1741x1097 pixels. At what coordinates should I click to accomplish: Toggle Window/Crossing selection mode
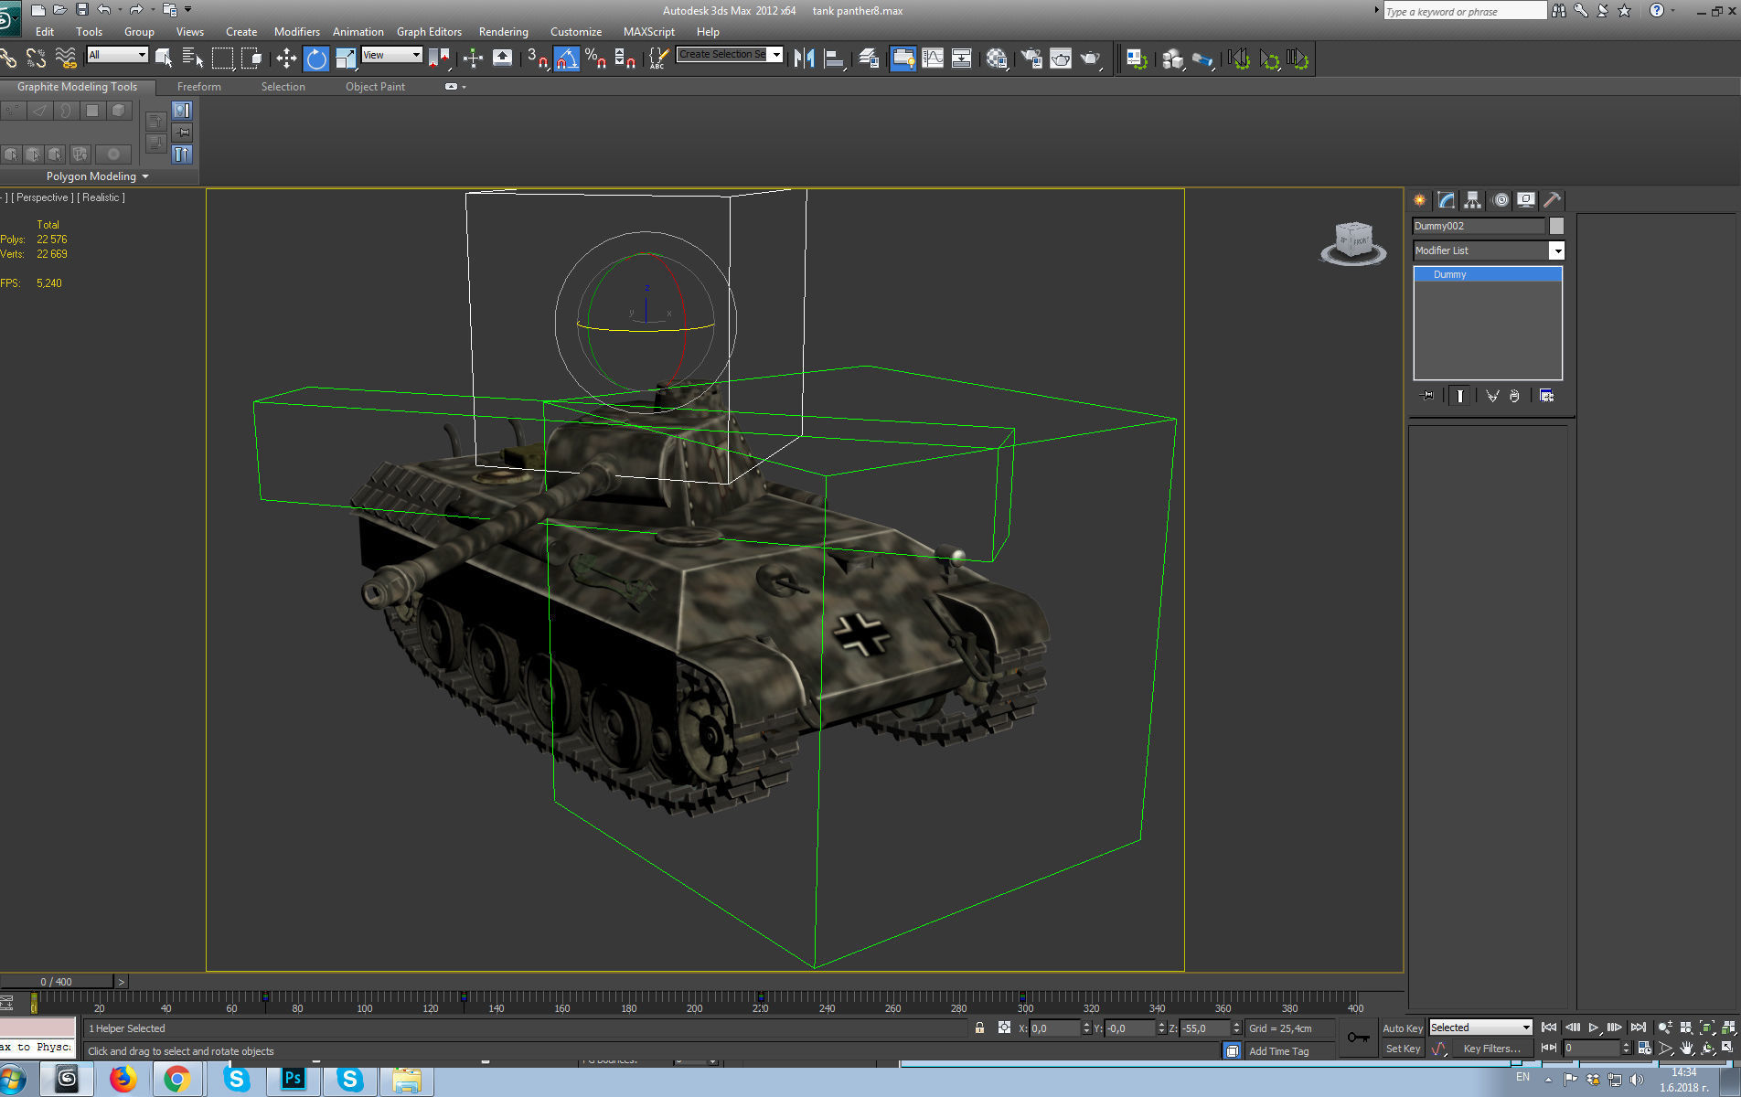pos(251,59)
